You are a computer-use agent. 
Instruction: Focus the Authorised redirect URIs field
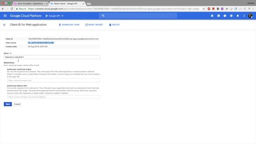pyautogui.click(x=53, y=97)
